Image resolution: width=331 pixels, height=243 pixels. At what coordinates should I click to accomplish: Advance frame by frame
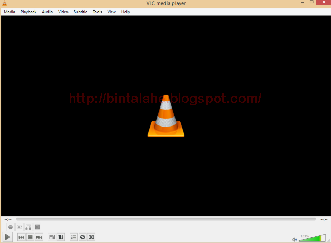tap(37, 227)
